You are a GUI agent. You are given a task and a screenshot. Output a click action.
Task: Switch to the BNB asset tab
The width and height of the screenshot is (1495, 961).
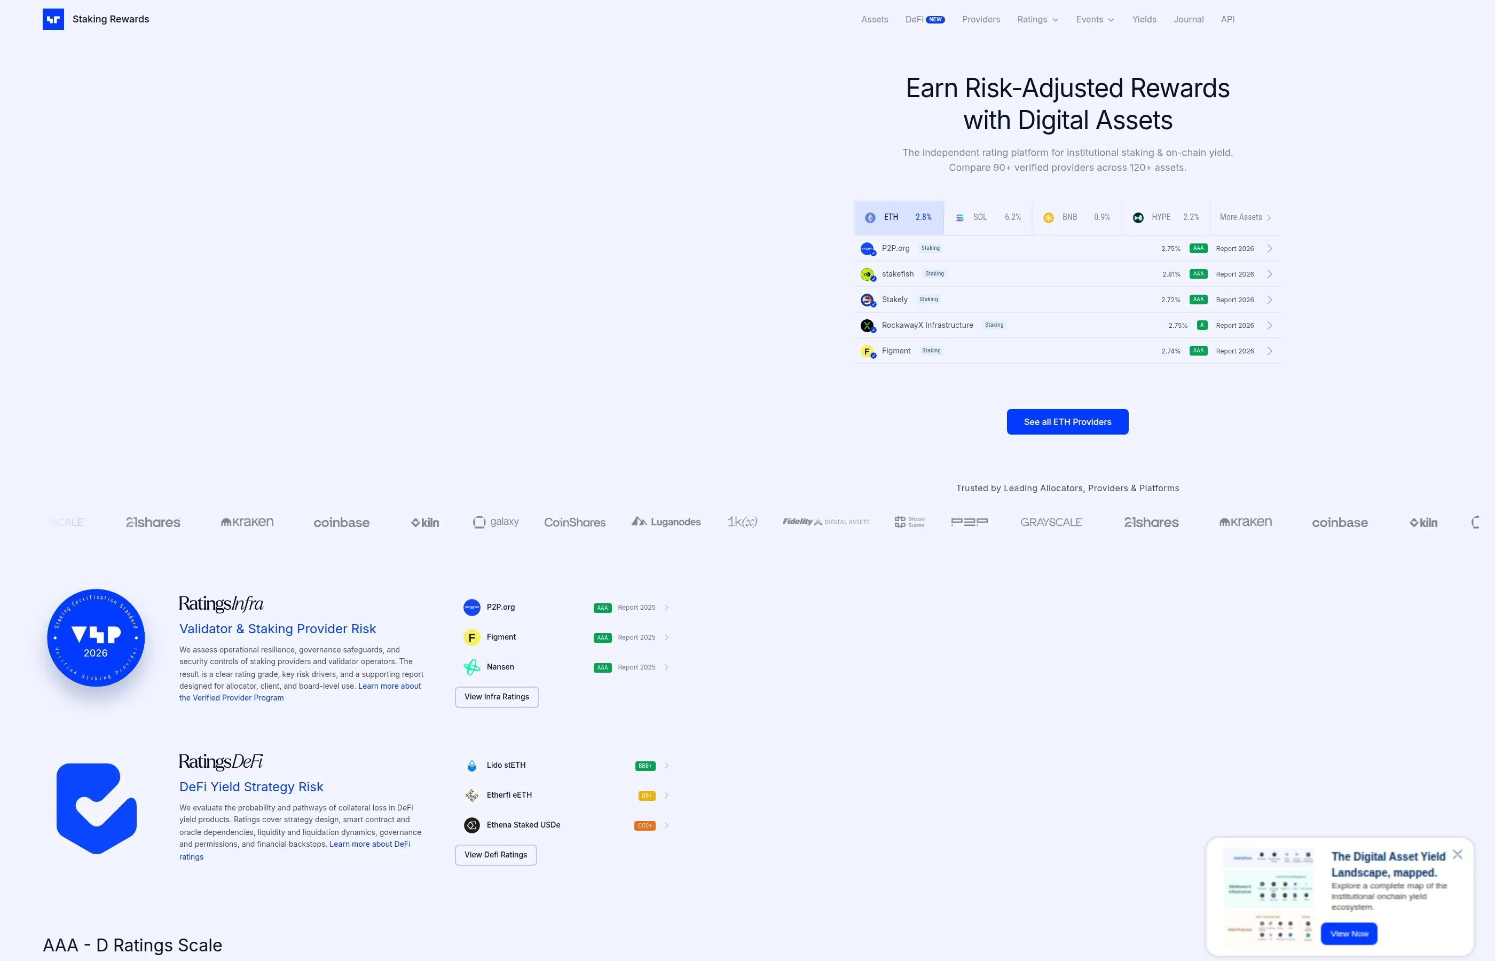tap(1076, 218)
